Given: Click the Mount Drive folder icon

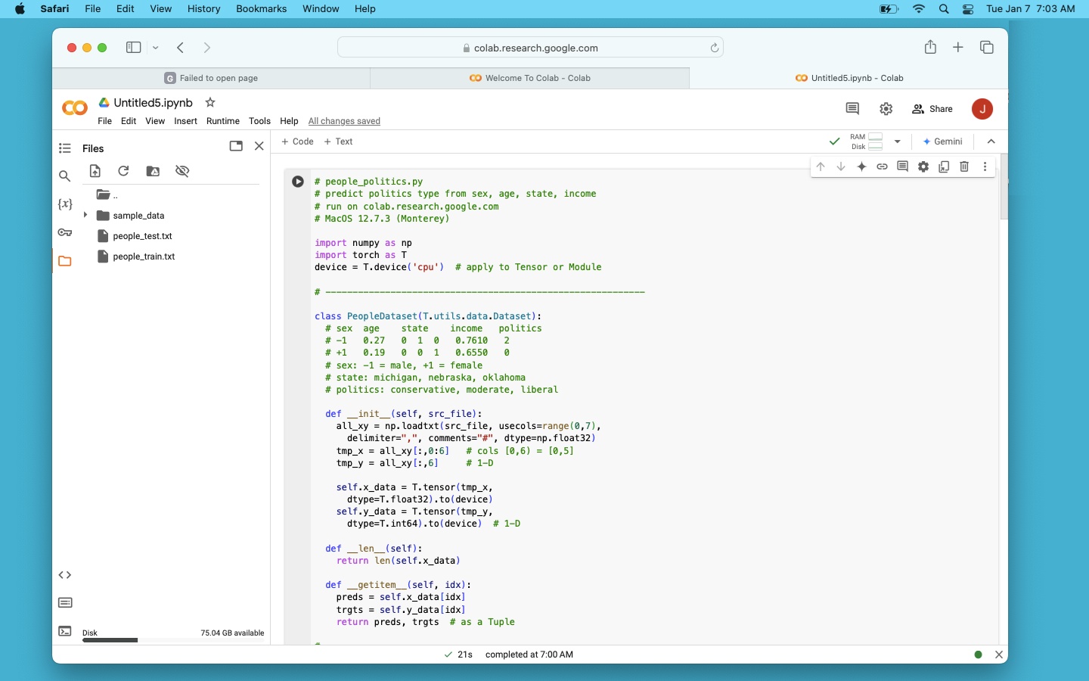Looking at the screenshot, I should [x=153, y=171].
